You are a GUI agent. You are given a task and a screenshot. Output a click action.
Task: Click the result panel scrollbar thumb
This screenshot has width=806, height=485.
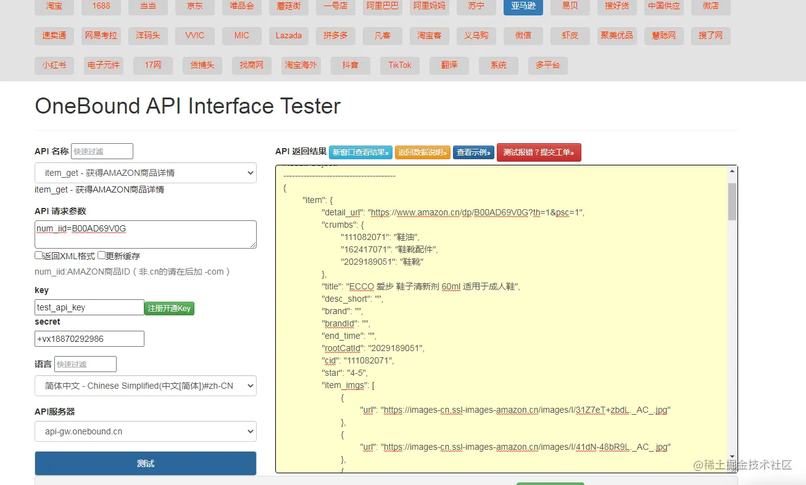732,201
